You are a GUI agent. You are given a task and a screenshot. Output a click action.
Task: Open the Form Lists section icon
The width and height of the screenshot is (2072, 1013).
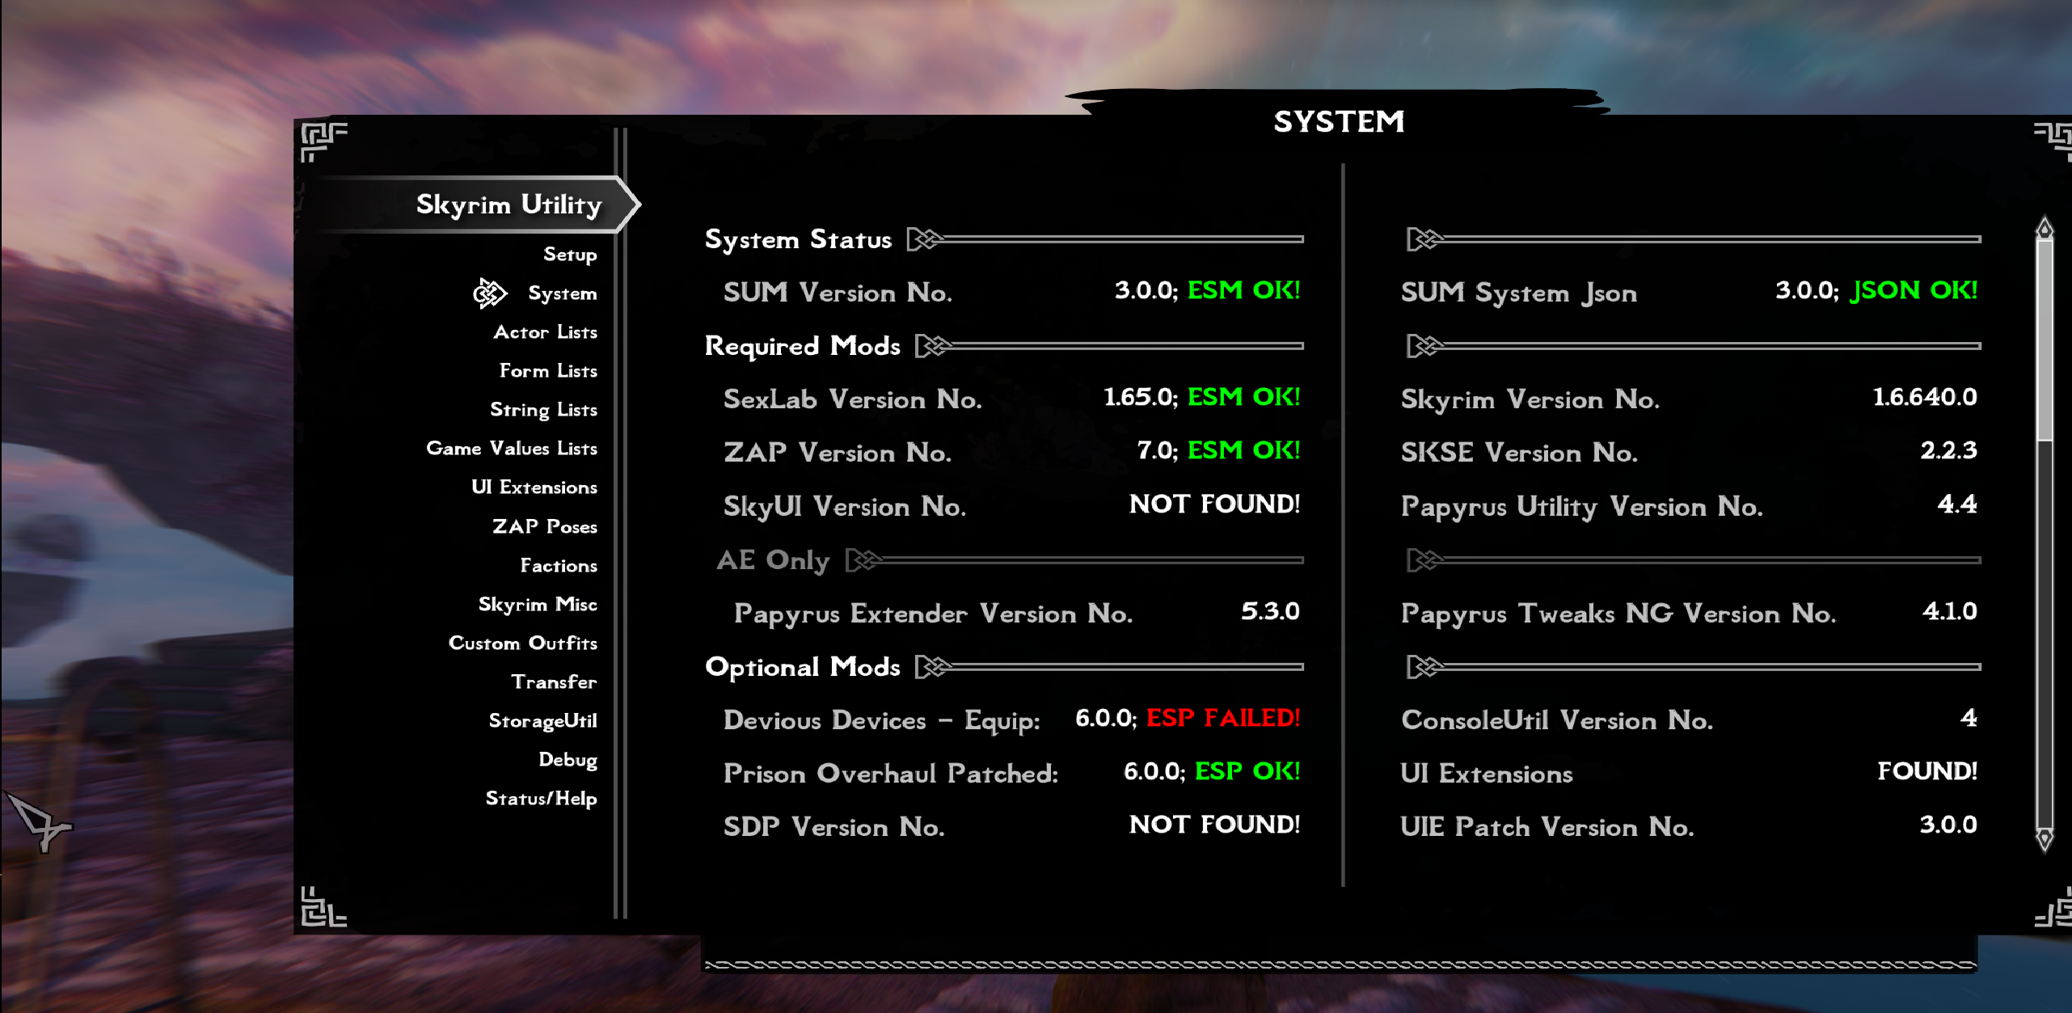click(547, 369)
